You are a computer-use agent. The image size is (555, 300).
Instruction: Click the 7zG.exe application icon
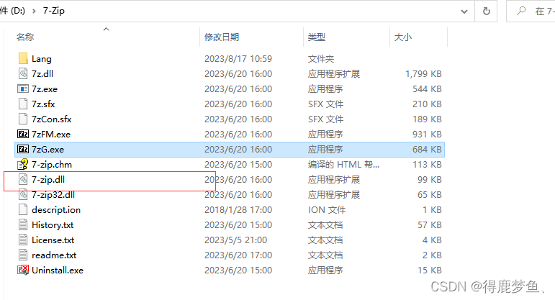coord(23,150)
